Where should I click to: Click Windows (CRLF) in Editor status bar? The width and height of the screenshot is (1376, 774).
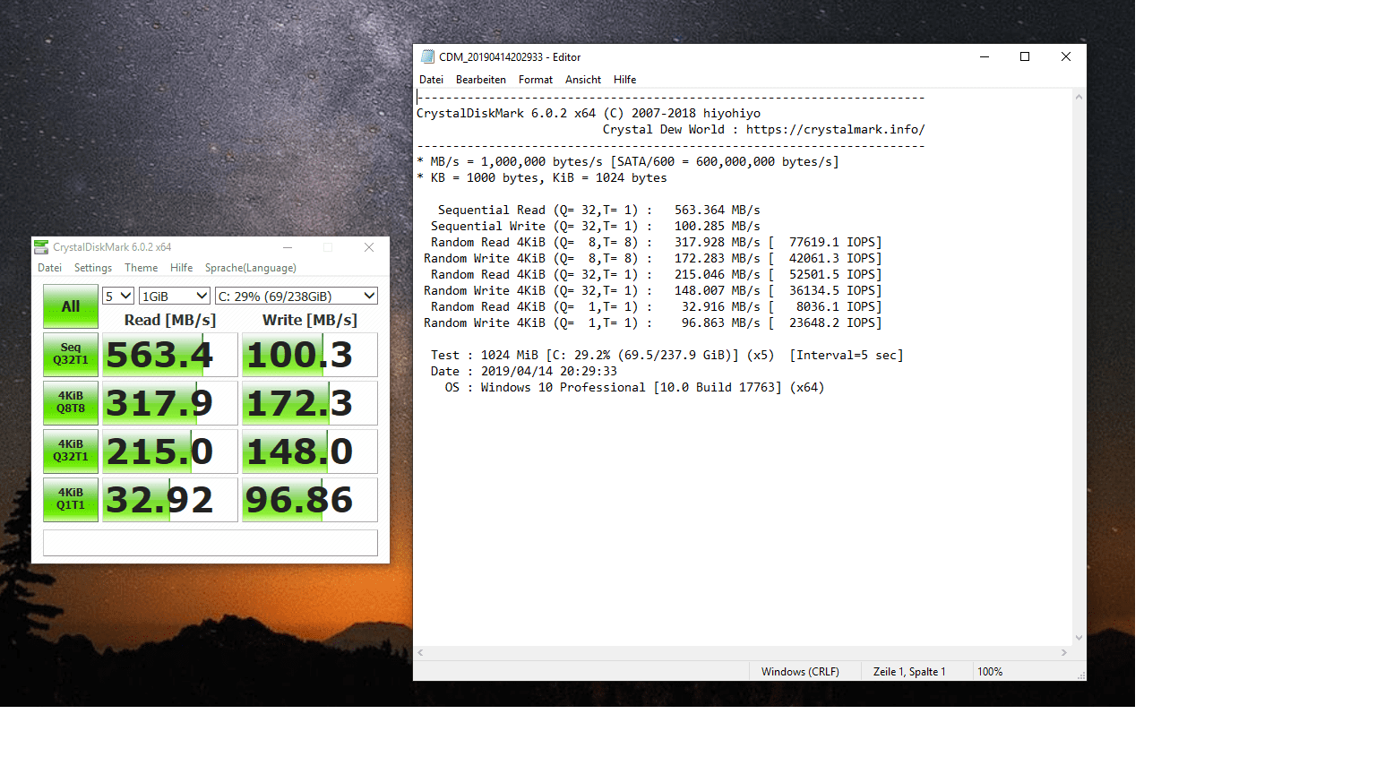(800, 672)
